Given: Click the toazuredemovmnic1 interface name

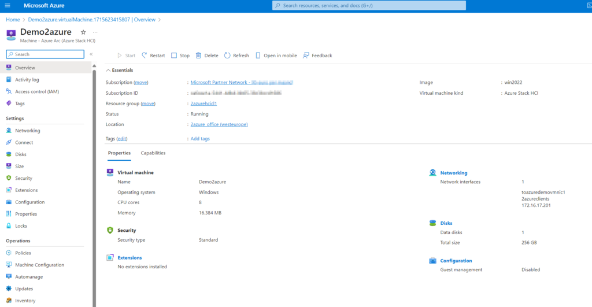Looking at the screenshot, I should click(543, 192).
